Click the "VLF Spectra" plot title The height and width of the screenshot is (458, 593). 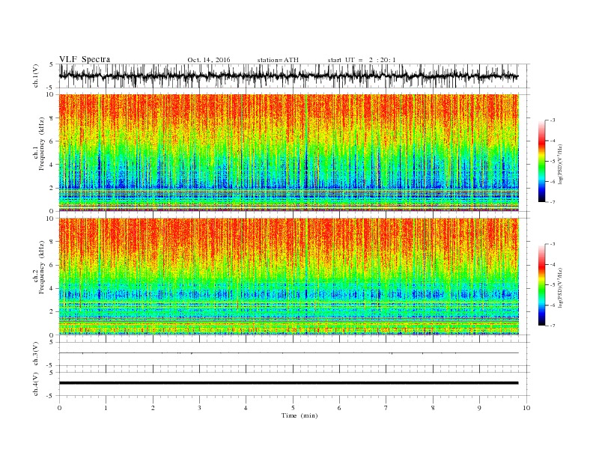point(85,59)
